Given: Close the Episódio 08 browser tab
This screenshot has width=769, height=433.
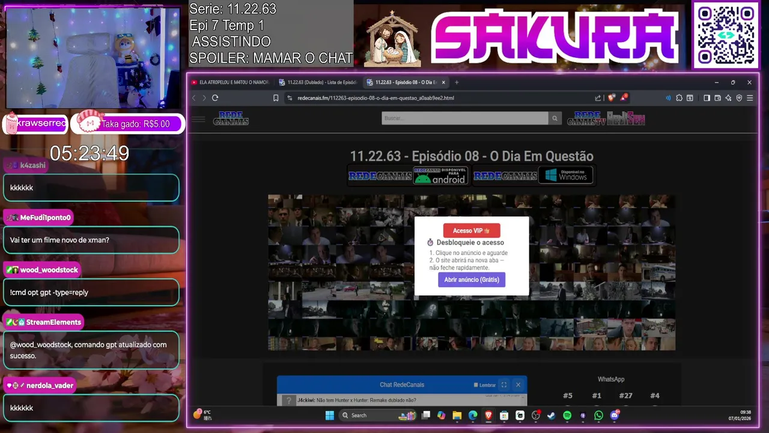Looking at the screenshot, I should pos(443,82).
